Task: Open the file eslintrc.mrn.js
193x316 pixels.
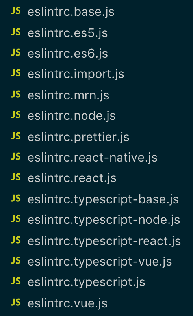Action: [68, 95]
